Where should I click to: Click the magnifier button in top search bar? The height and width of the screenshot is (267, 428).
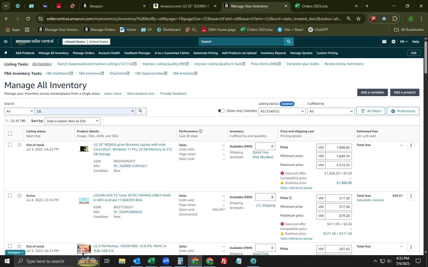click(x=289, y=42)
